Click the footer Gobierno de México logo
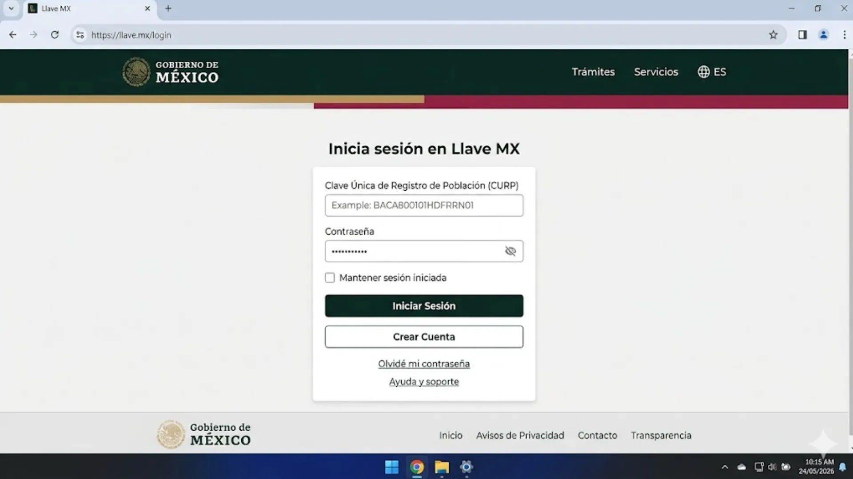The image size is (853, 479). point(204,434)
